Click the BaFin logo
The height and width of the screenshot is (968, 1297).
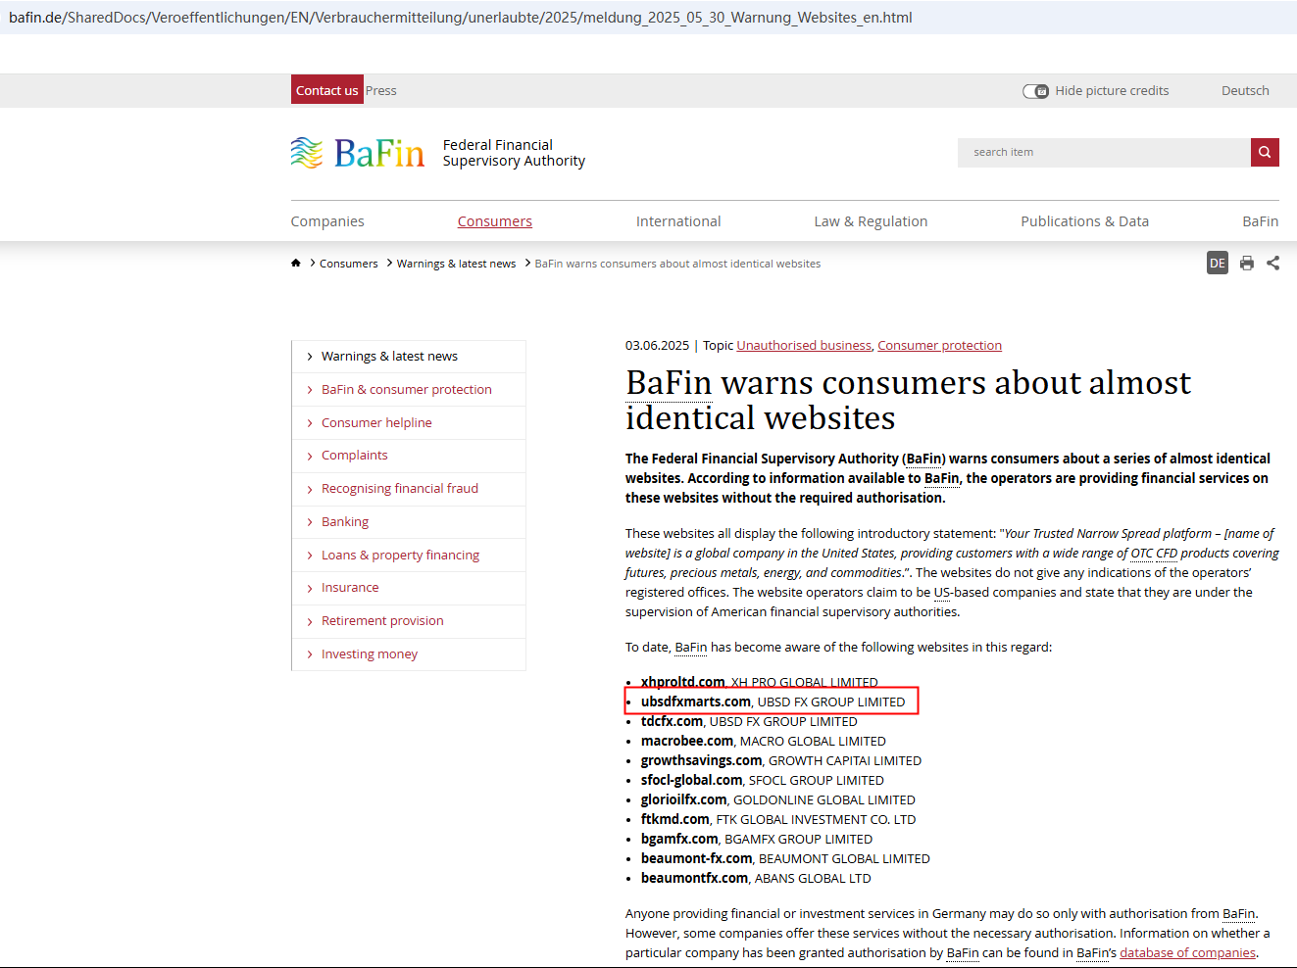pos(359,153)
